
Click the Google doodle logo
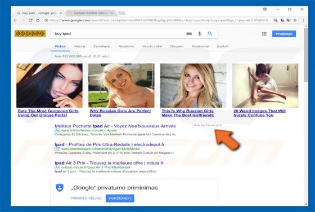(30, 33)
